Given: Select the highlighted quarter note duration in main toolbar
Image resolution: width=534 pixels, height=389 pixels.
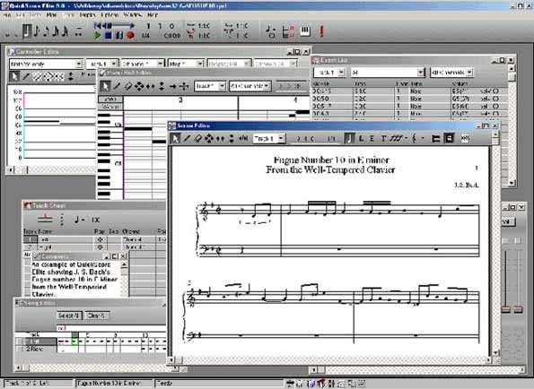Looking at the screenshot, I should [27, 31].
